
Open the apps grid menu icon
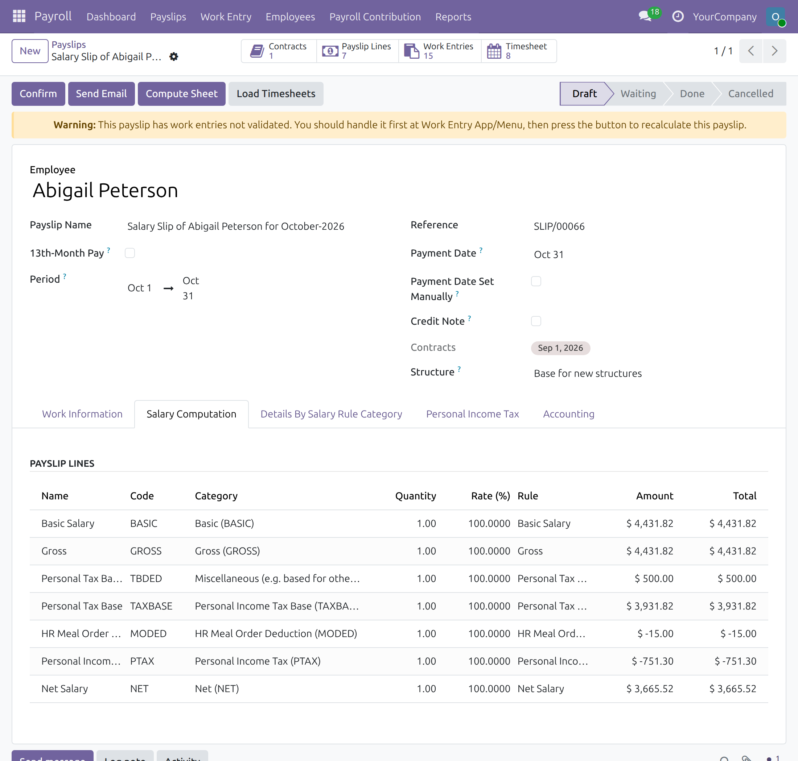[19, 16]
